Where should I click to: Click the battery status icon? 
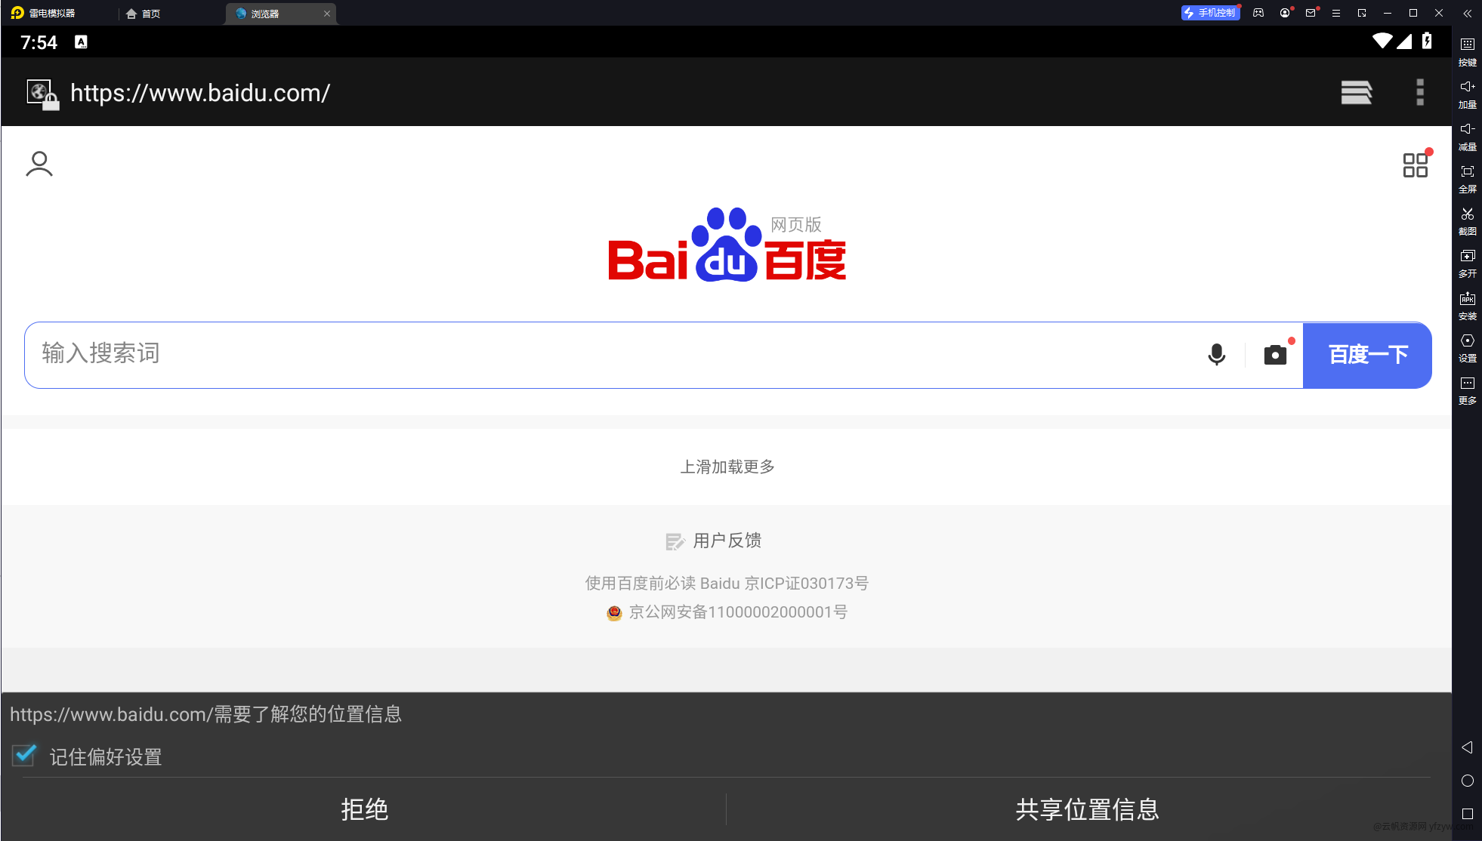coord(1426,41)
